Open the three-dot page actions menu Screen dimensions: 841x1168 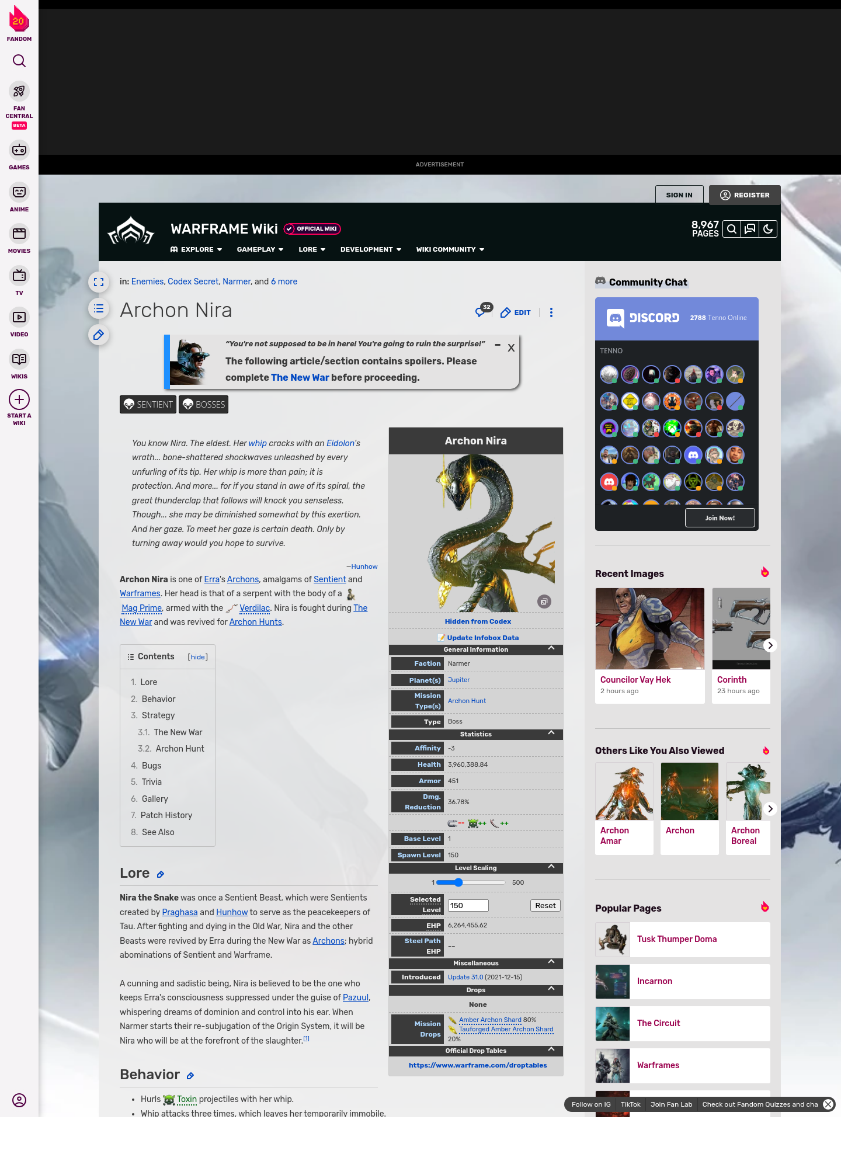pos(551,312)
